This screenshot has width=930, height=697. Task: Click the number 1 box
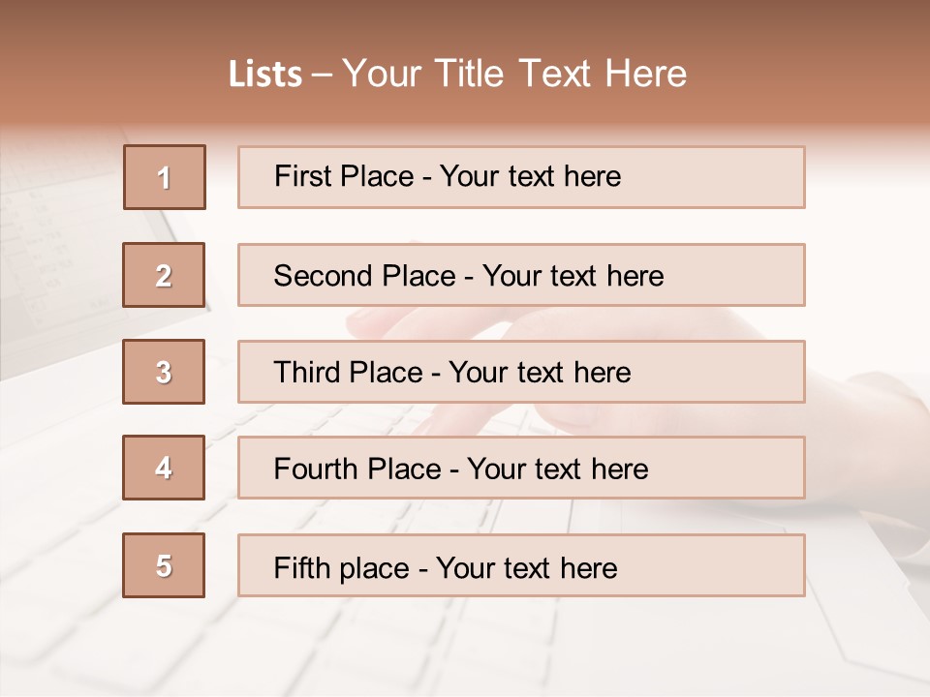[164, 177]
